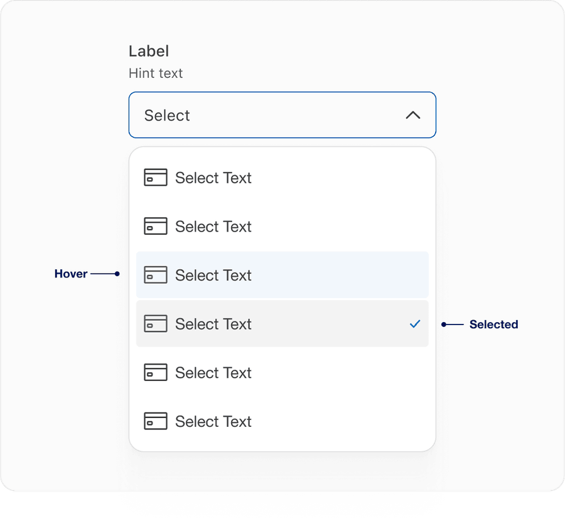Click the Selected annotation label

pos(493,324)
